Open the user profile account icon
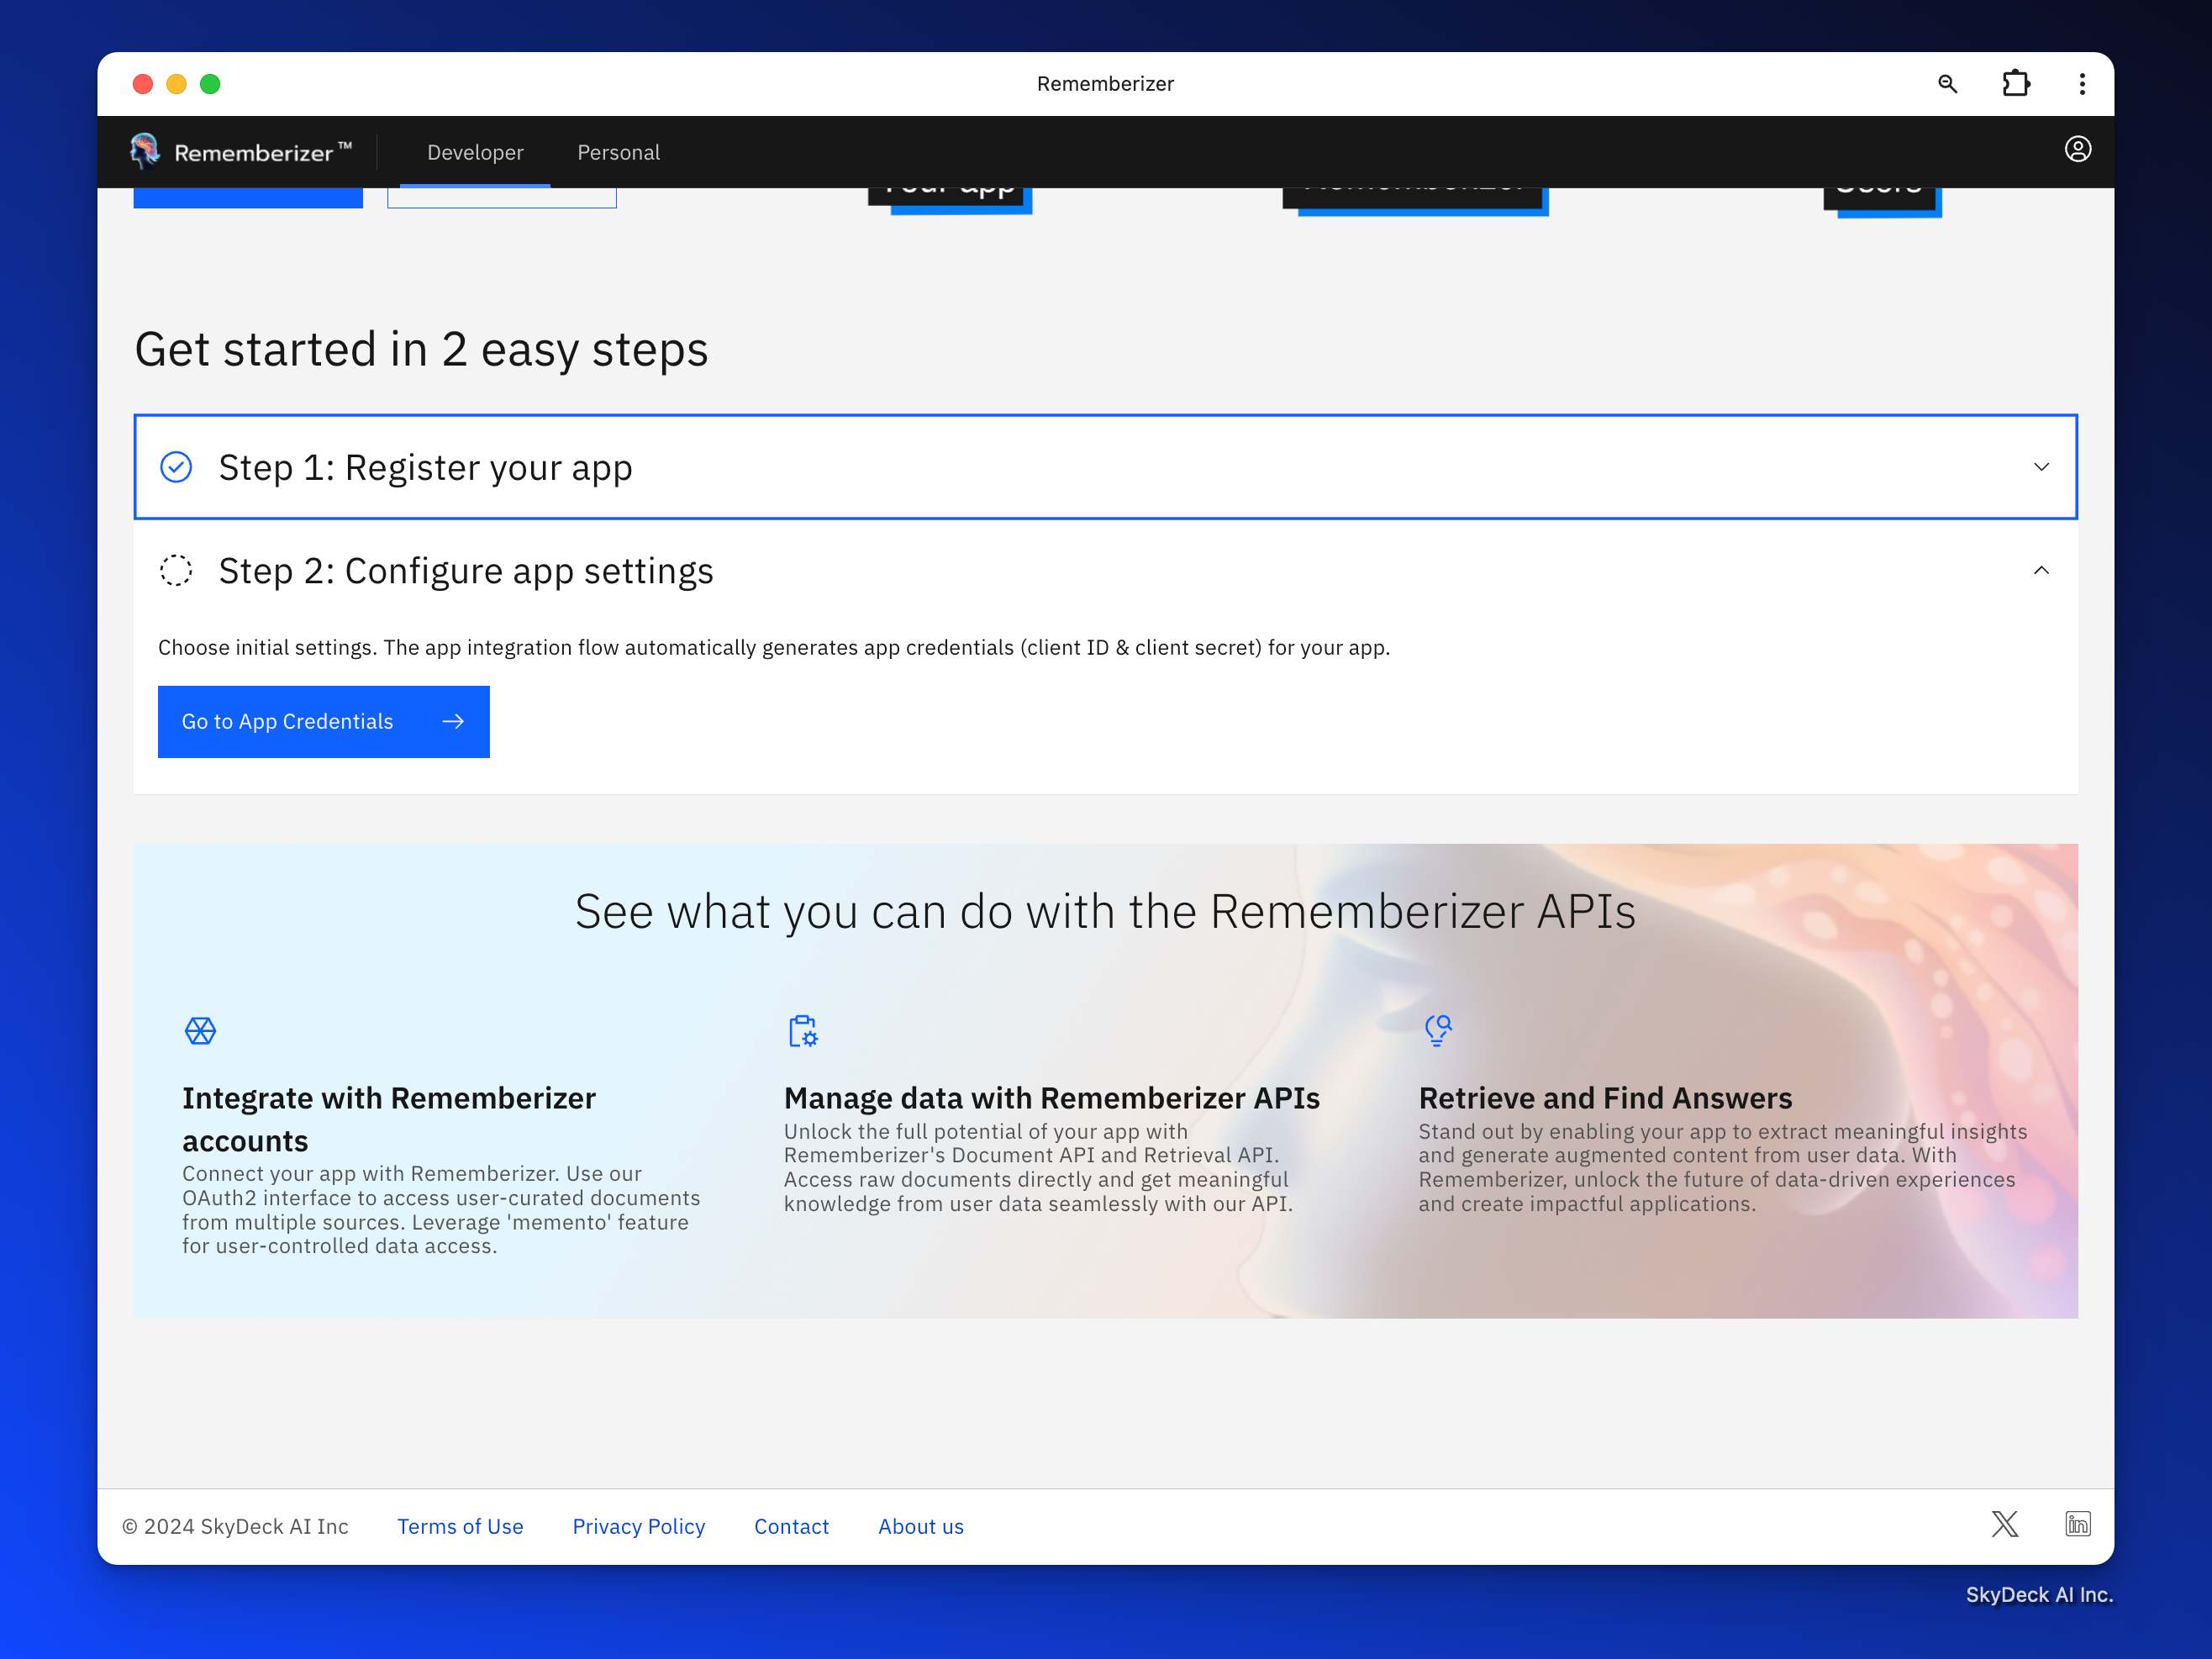Viewport: 2212px width, 1659px height. tap(2077, 150)
